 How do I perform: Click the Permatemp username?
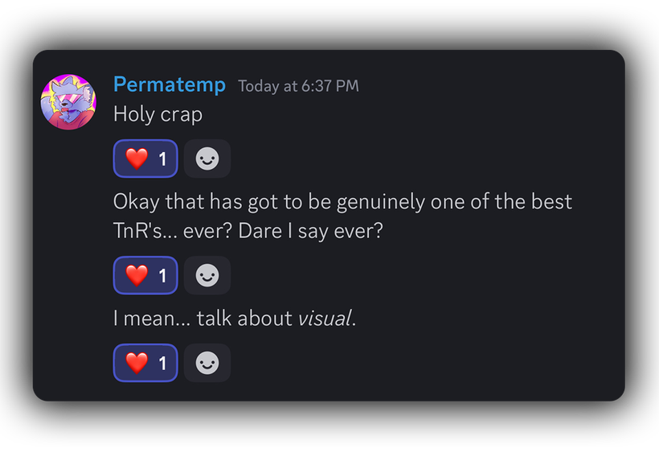[170, 84]
